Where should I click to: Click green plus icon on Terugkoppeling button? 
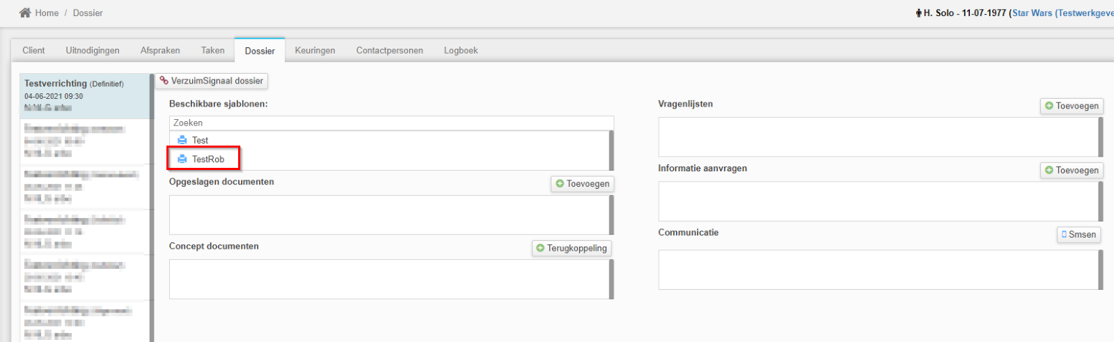[x=540, y=248]
